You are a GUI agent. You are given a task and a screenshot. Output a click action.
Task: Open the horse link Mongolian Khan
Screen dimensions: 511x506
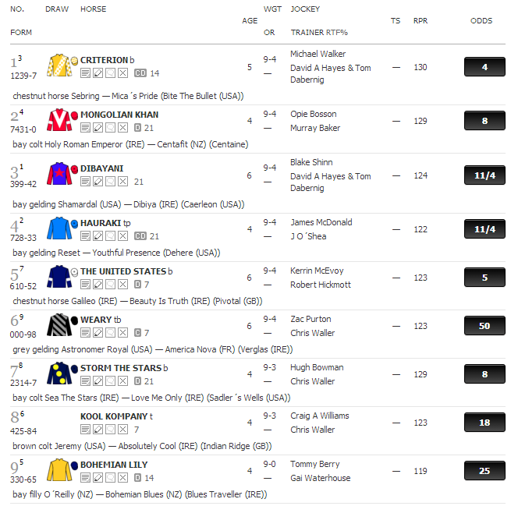119,115
